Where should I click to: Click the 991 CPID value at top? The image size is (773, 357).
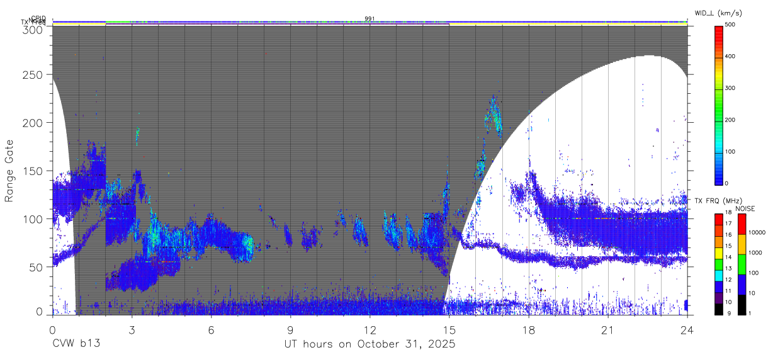(370, 18)
